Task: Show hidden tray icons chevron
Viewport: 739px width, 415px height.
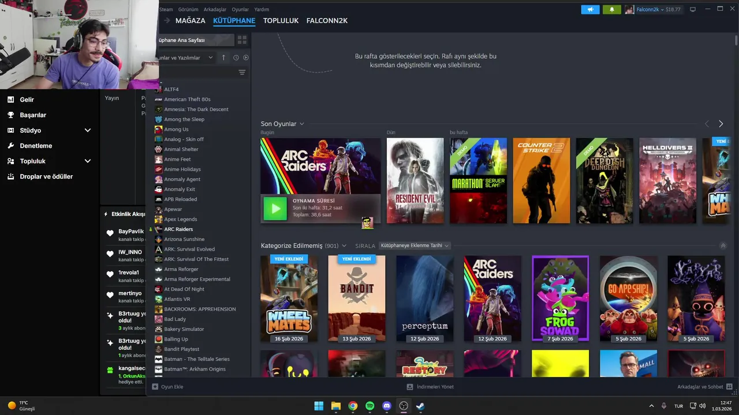Action: [651, 406]
